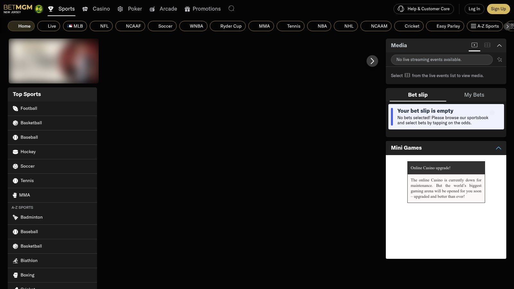
Task: Switch Media panel to video stream view
Action: point(474,45)
